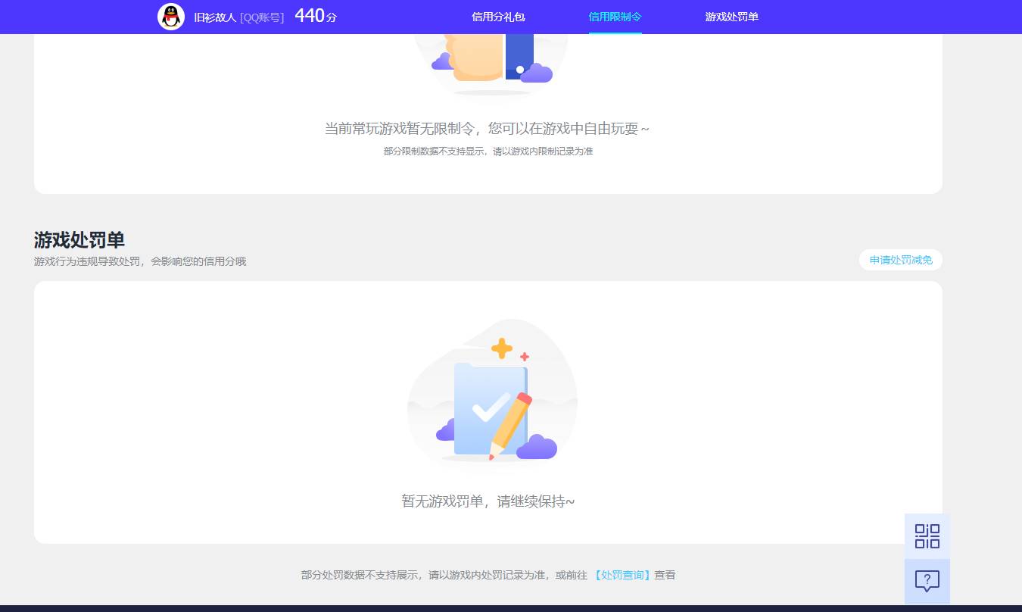Image resolution: width=1022 pixels, height=612 pixels.
Task: Open the 处罚查询 link in the footer
Action: point(621,575)
